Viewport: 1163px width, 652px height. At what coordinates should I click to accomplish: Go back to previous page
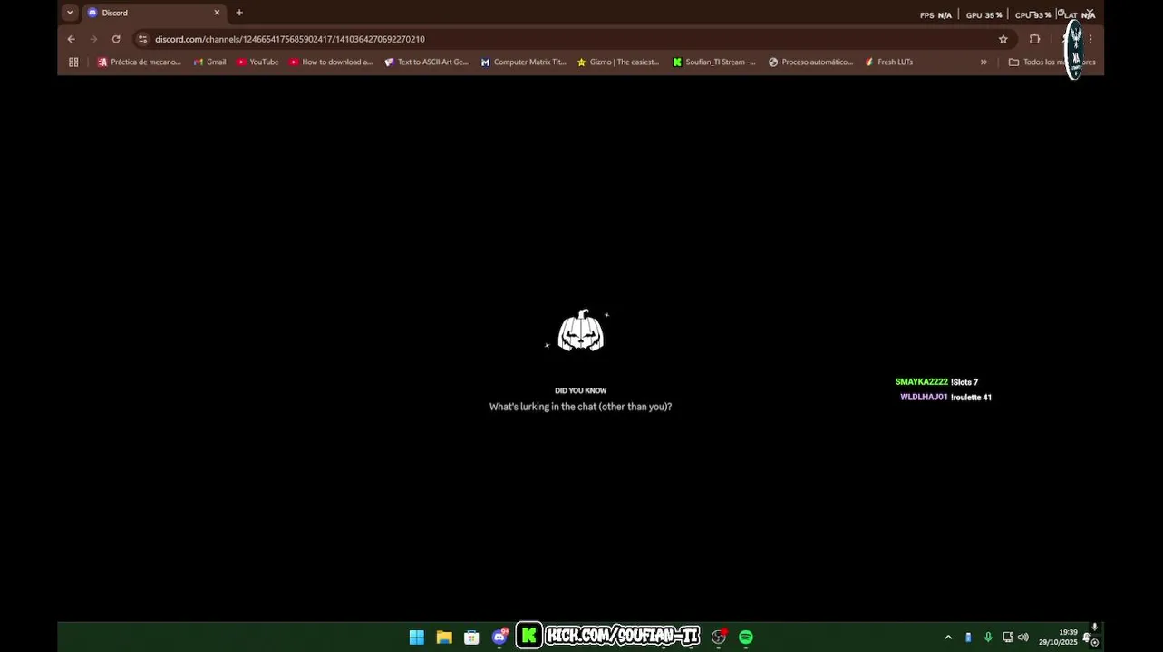[x=71, y=39]
